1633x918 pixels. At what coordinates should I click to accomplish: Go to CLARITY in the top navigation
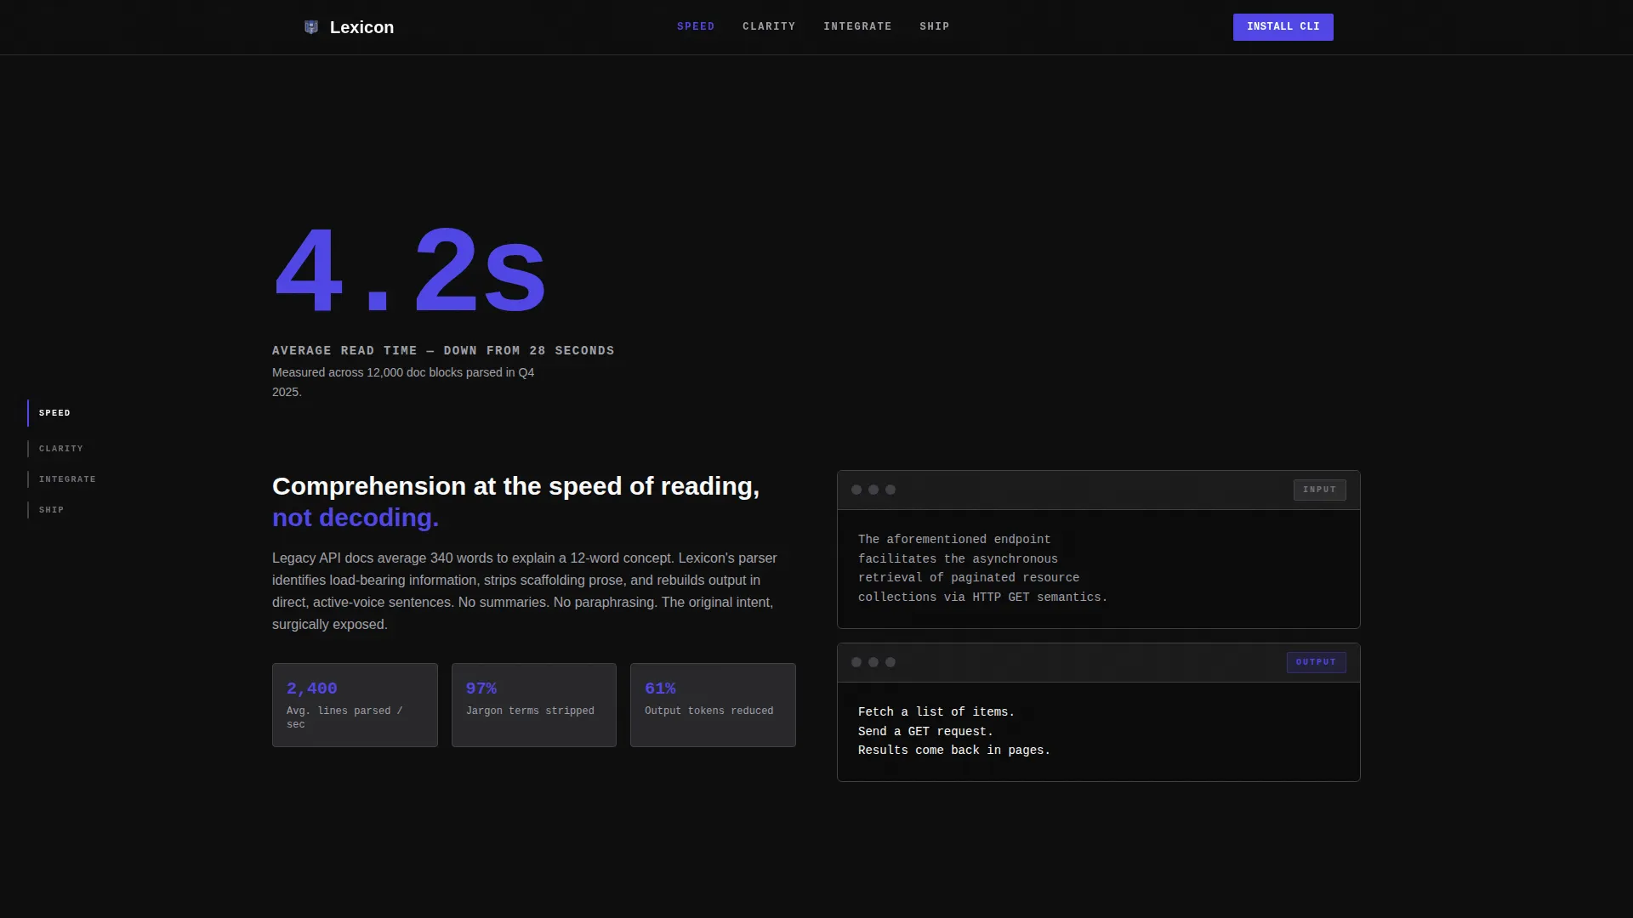tap(769, 26)
